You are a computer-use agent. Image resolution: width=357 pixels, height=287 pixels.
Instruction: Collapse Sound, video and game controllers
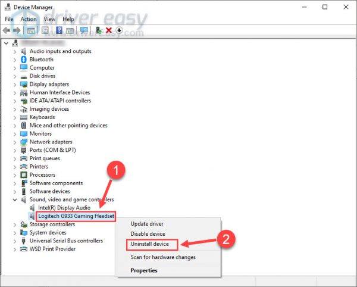click(x=15, y=199)
